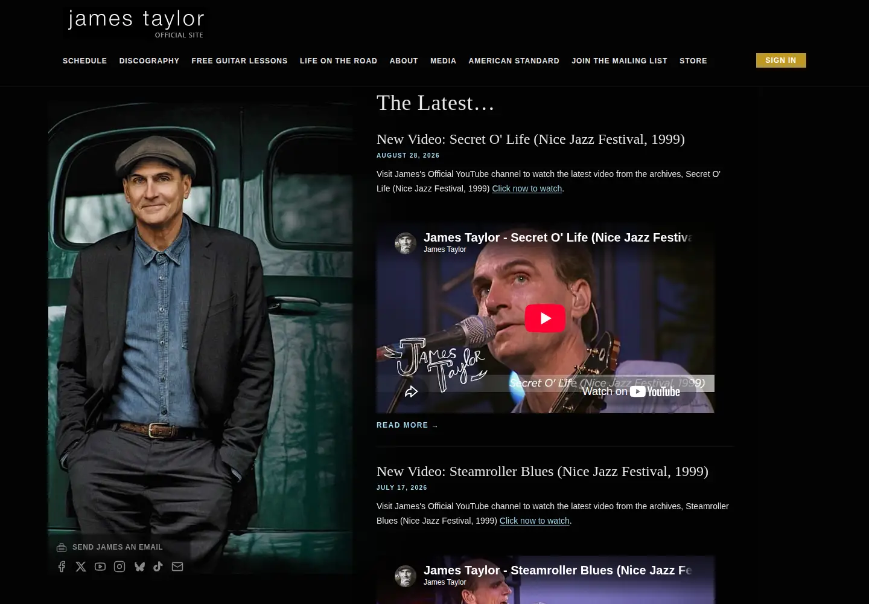Viewport: 869px width, 604px height.
Task: Open the X (Twitter) social icon
Action: tap(81, 567)
